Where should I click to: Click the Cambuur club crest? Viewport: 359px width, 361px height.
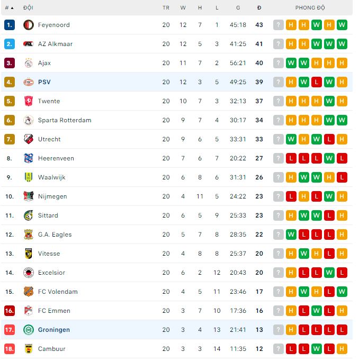(29, 349)
